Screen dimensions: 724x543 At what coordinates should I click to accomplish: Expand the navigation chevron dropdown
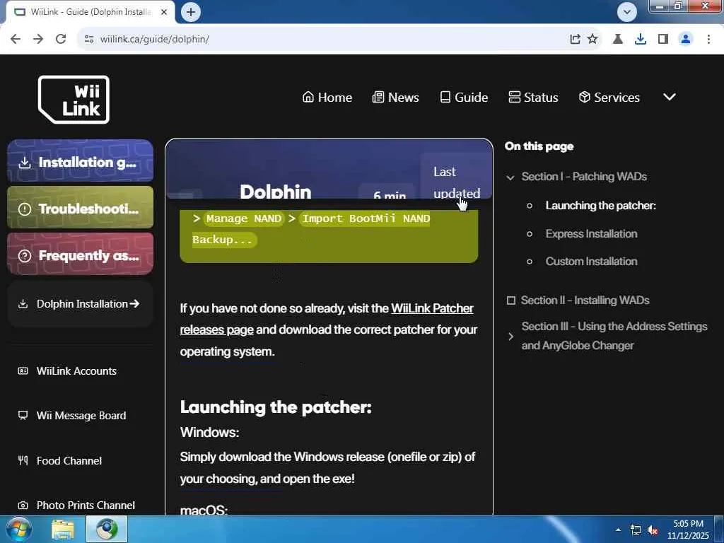click(x=670, y=97)
